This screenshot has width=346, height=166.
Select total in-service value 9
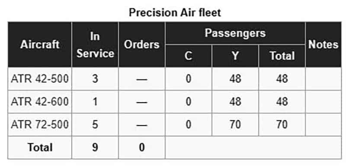coord(95,147)
